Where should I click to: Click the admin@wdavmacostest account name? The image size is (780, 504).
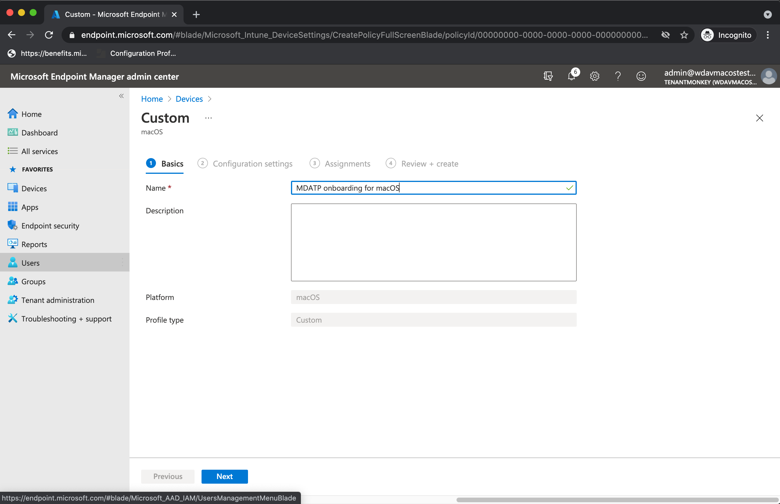pos(710,72)
